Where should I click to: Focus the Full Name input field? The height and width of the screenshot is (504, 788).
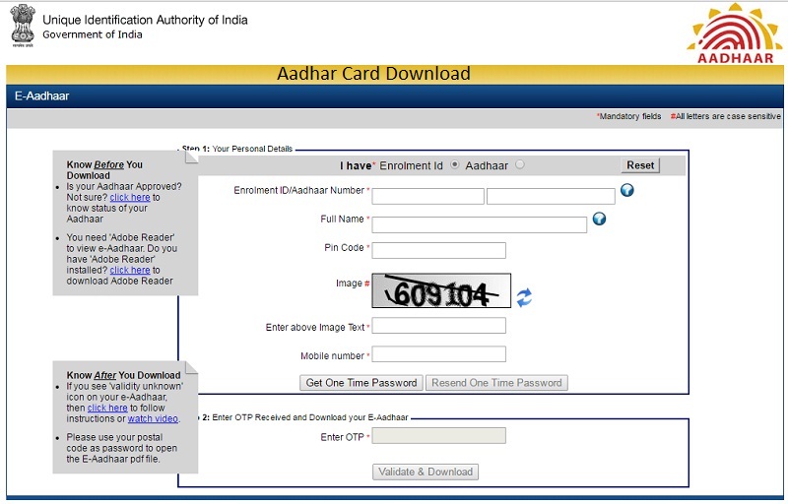tap(480, 224)
